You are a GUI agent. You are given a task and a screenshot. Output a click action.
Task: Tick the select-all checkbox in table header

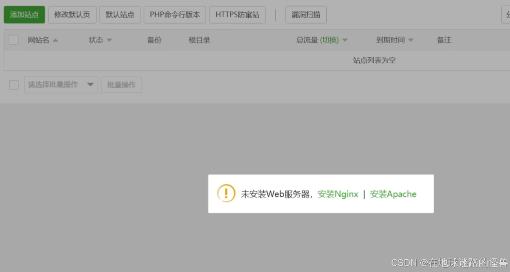click(x=14, y=40)
